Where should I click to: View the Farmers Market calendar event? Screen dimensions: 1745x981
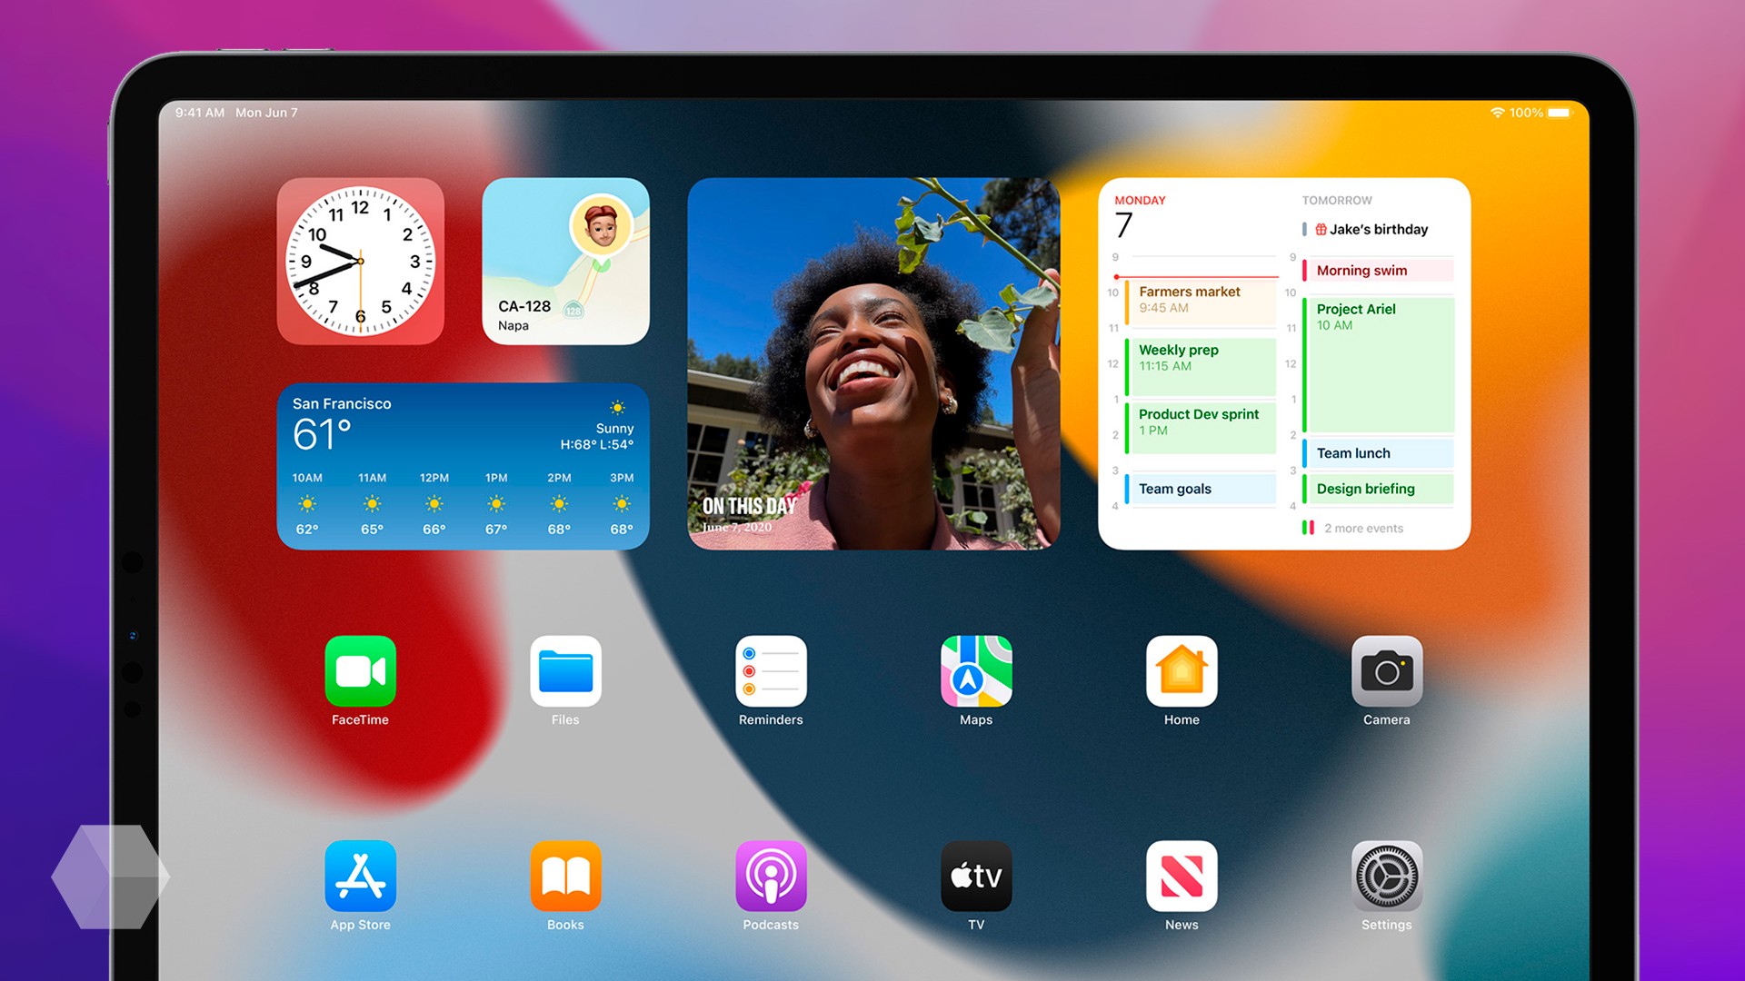pyautogui.click(x=1196, y=302)
